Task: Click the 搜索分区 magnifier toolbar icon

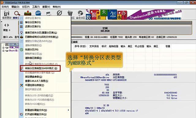Action: point(17,13)
